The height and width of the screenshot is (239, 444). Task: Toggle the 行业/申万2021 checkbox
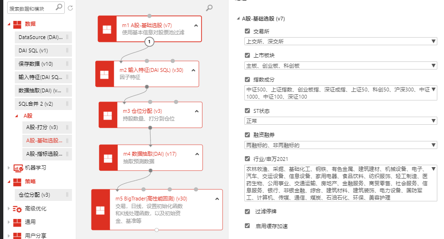247,159
